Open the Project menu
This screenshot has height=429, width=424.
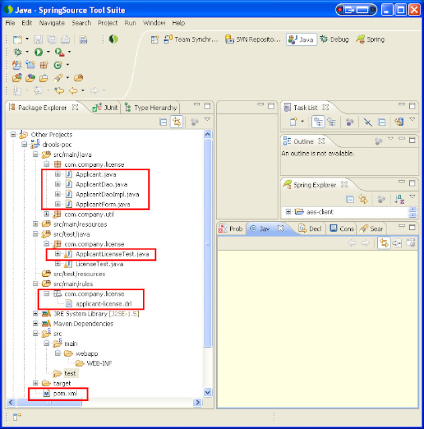107,23
